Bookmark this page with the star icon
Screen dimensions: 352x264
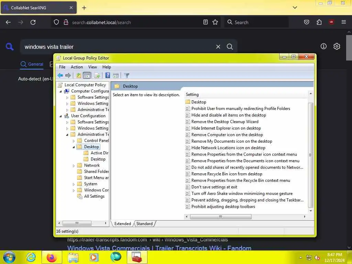215,22
